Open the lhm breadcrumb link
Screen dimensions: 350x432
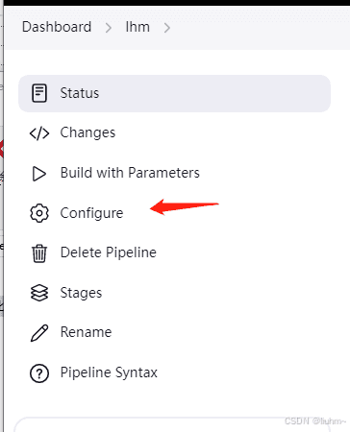coord(137,27)
